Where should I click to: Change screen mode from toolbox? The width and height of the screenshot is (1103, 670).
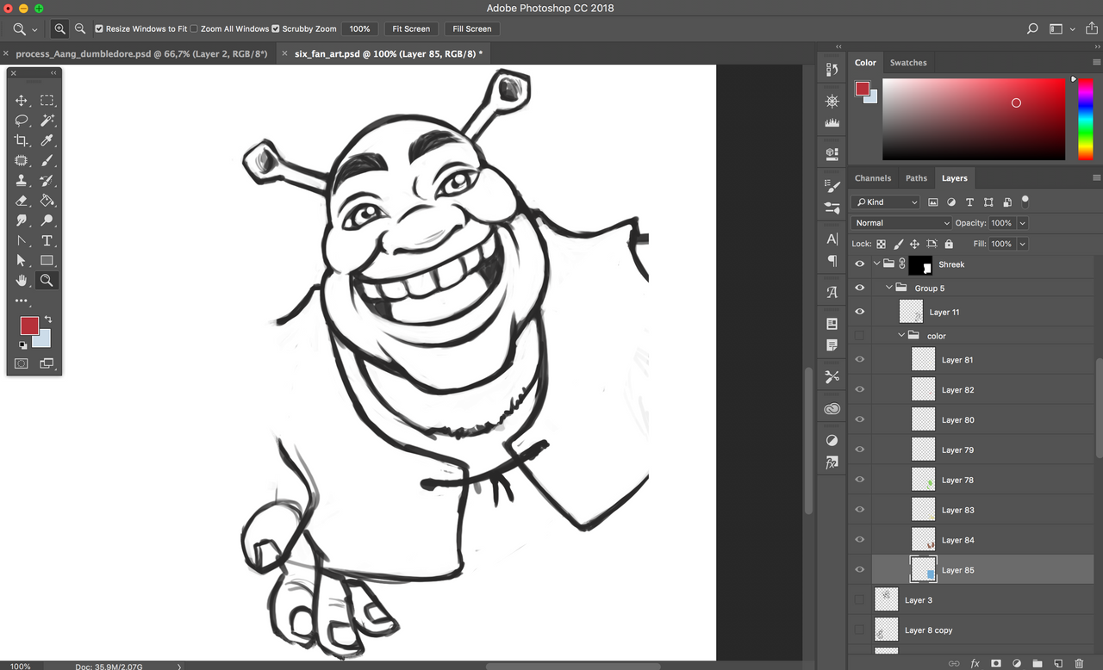tap(47, 364)
